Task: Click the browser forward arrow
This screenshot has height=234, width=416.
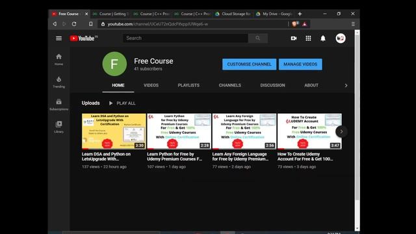Action: 64,24
